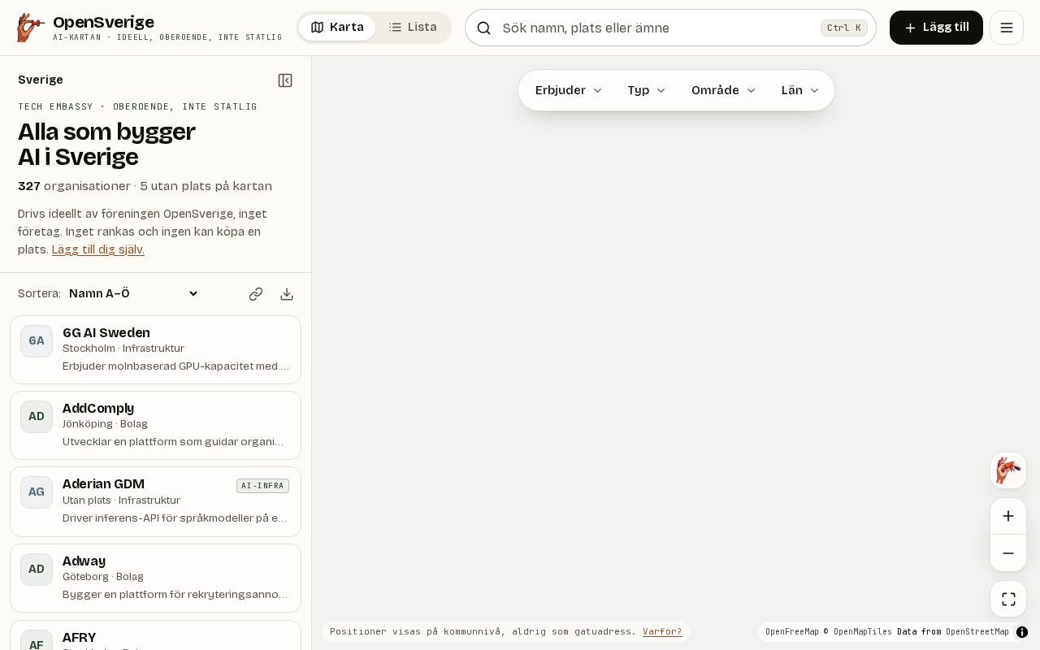The width and height of the screenshot is (1040, 650).
Task: Click the 'Ctrl K' shortcut badge
Action: 844,28
